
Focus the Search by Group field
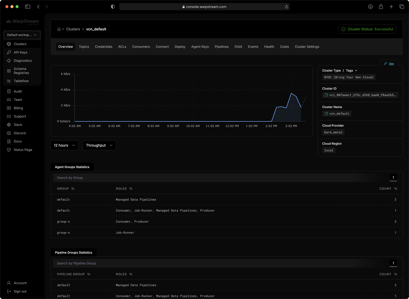220,178
